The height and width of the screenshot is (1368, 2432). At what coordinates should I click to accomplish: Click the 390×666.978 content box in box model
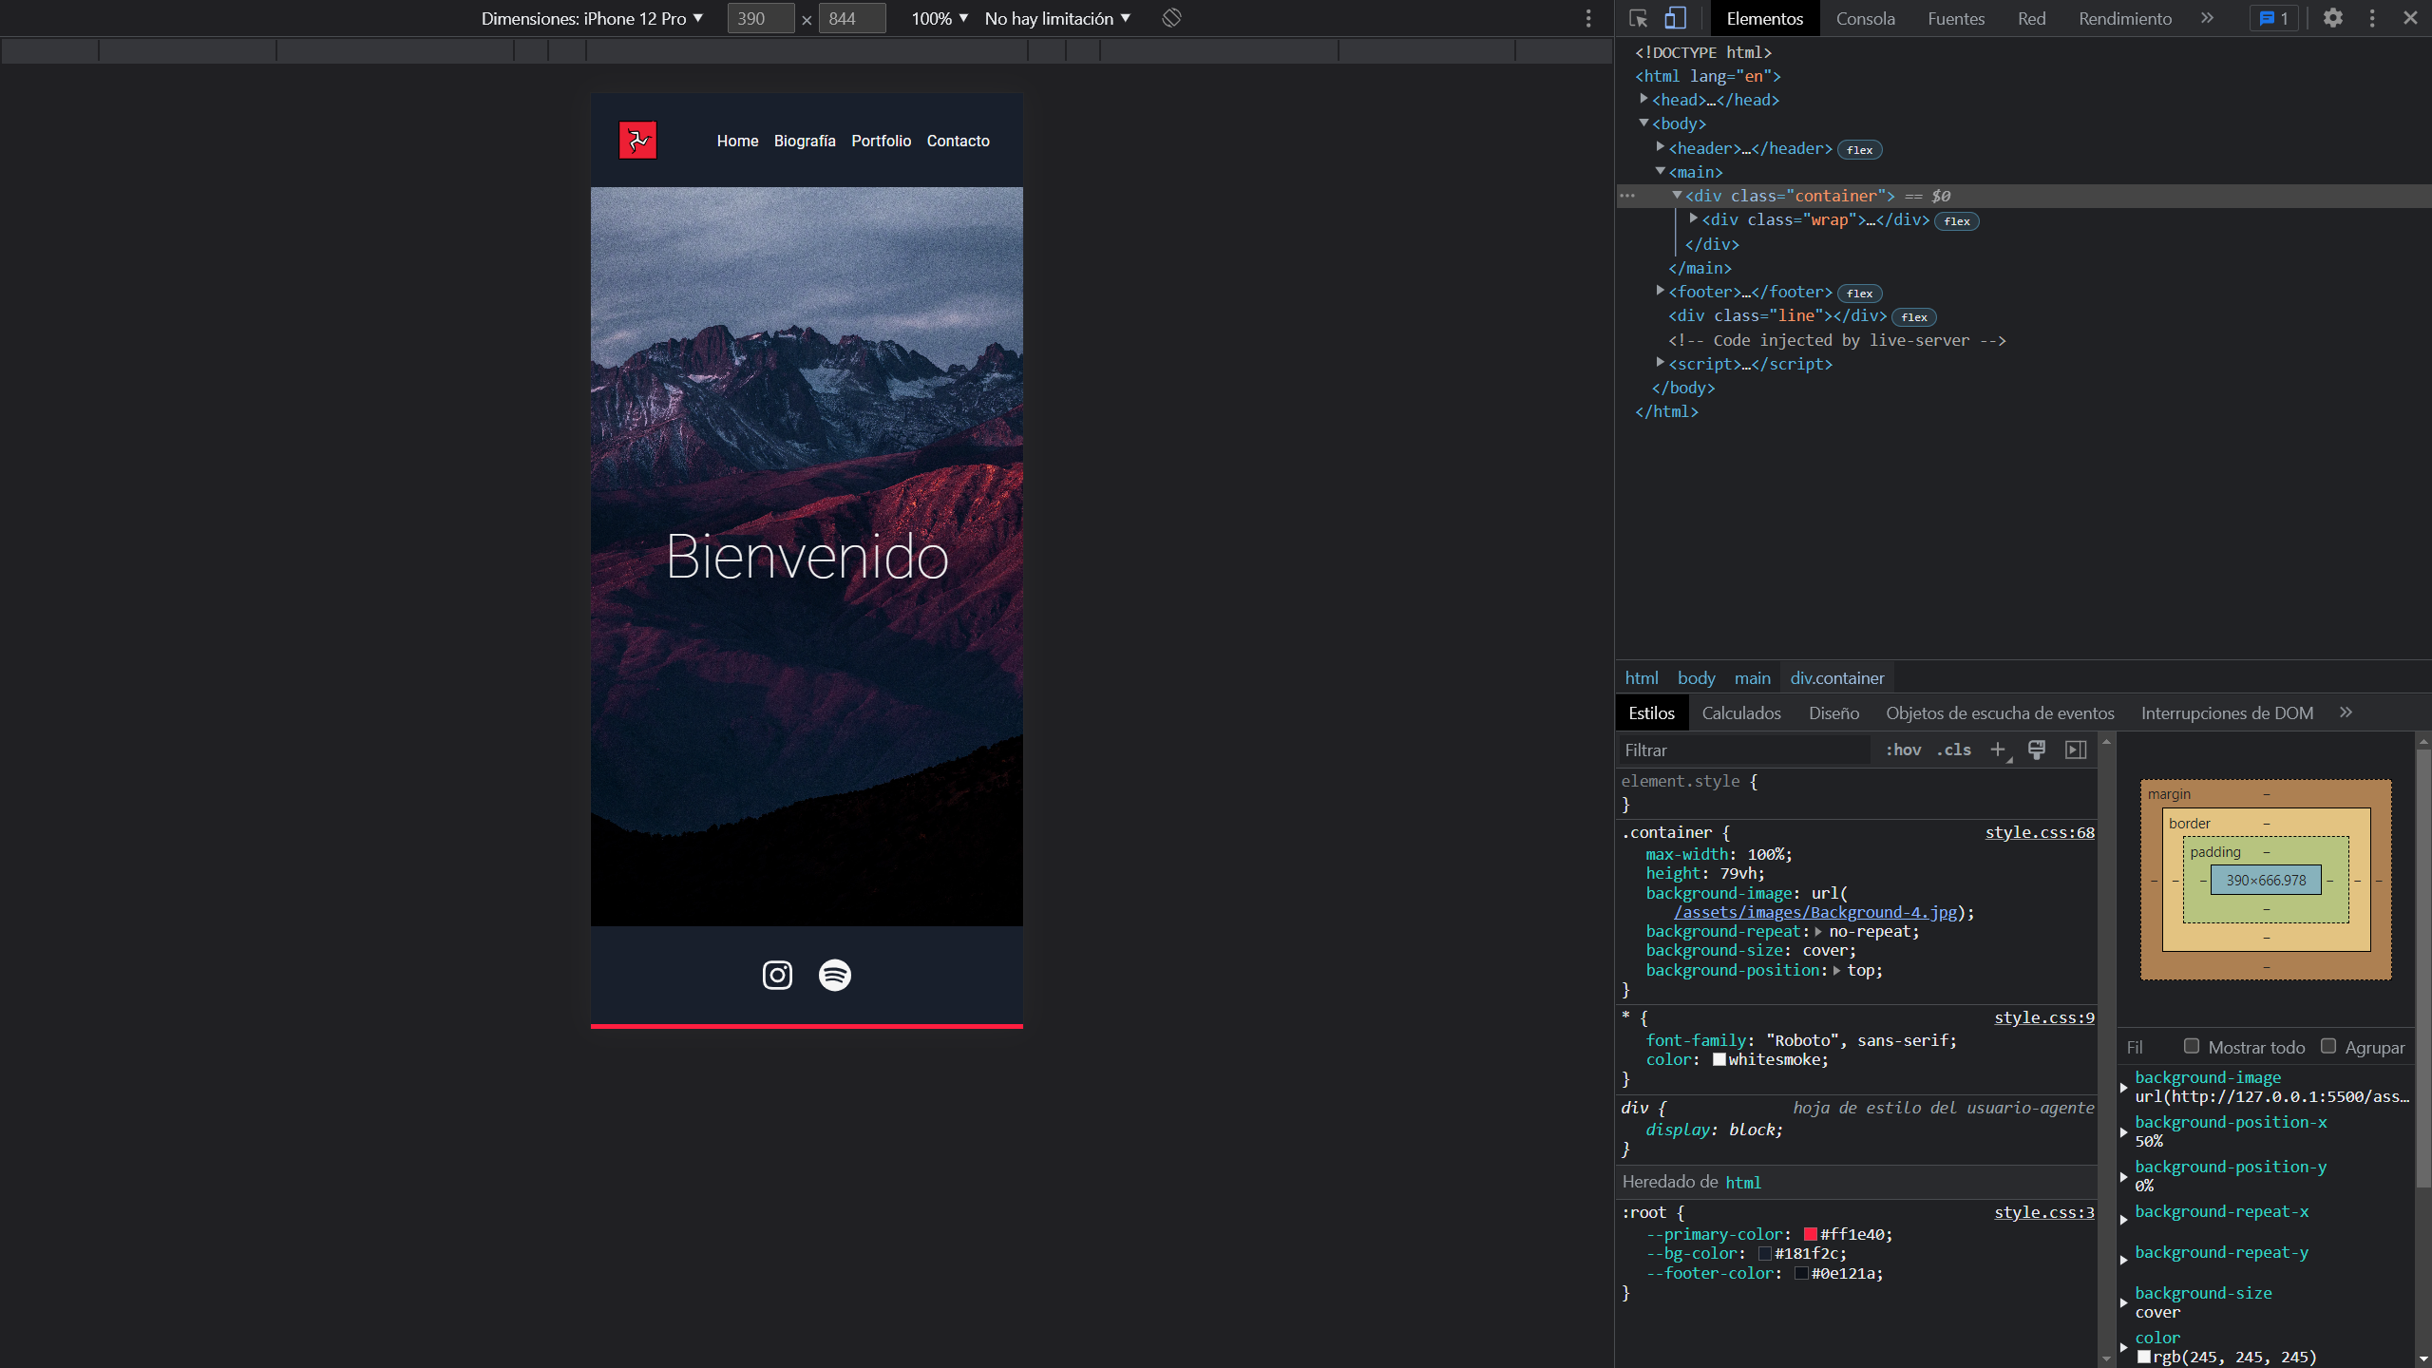pos(2266,880)
